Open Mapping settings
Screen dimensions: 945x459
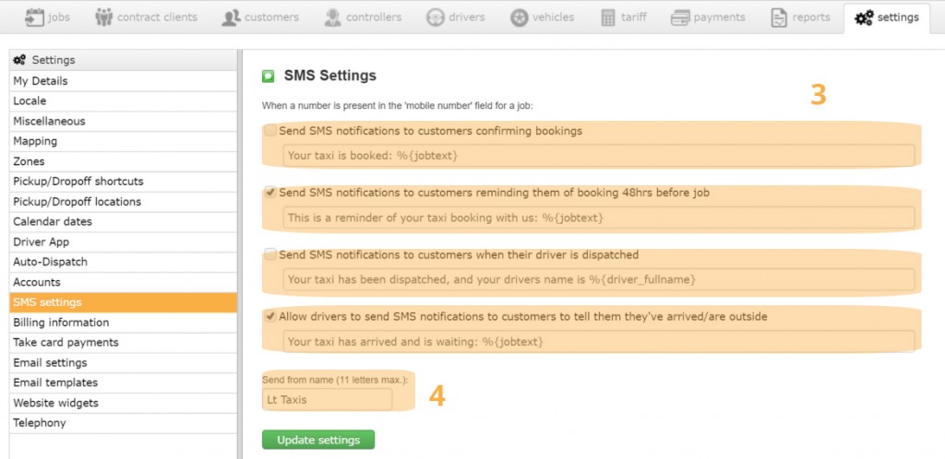coord(124,141)
